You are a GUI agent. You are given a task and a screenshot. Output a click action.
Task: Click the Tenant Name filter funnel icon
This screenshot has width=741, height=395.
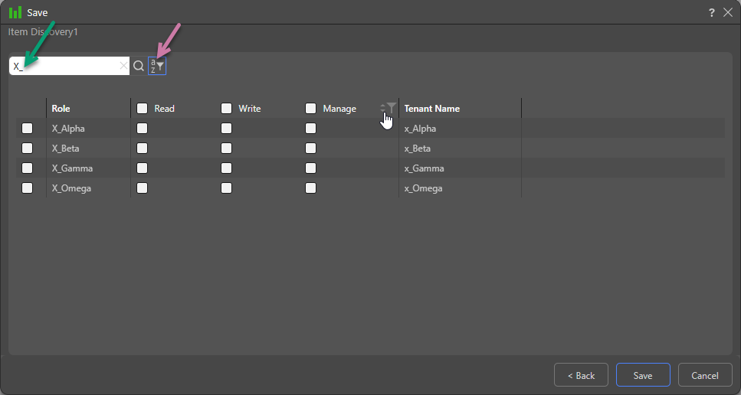[392, 108]
